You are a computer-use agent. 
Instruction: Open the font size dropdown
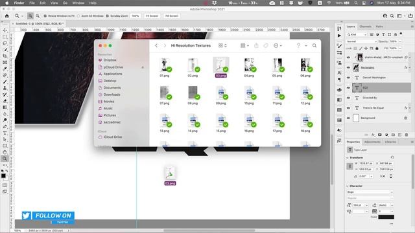coord(366,205)
